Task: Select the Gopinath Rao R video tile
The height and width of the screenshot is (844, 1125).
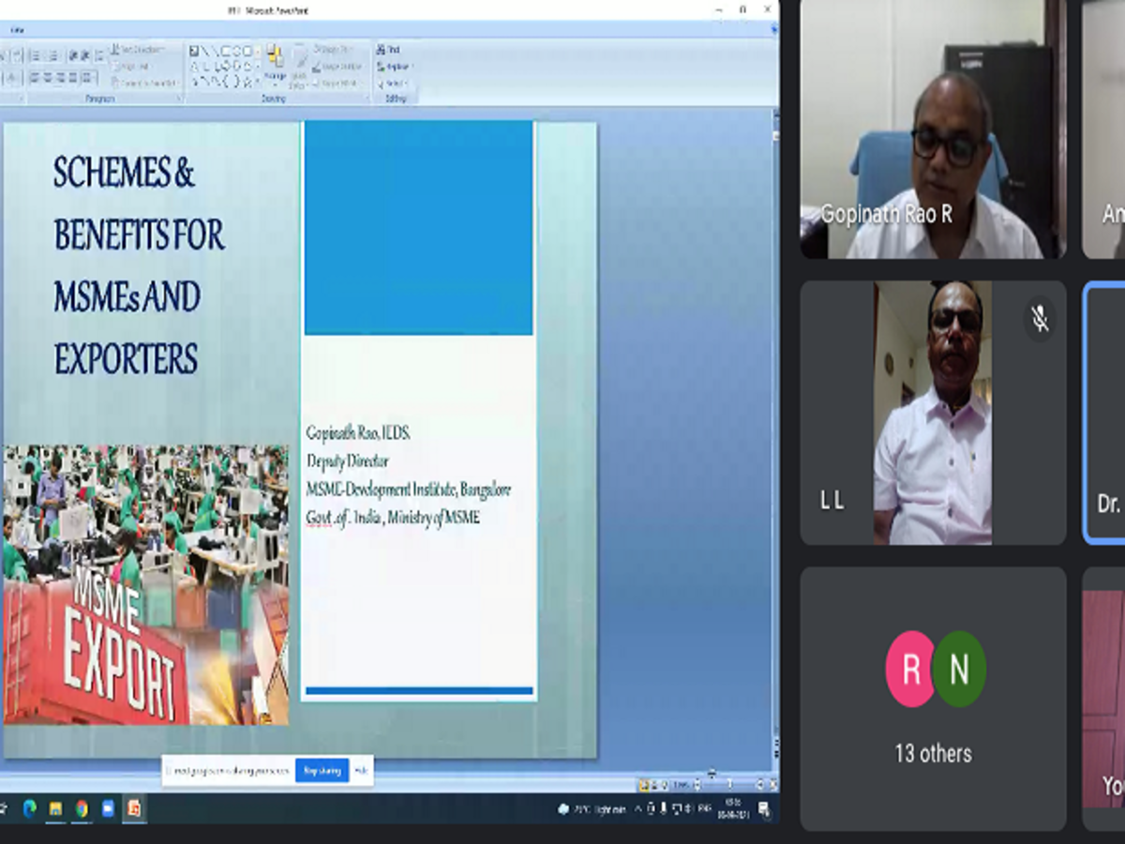Action: click(933, 129)
